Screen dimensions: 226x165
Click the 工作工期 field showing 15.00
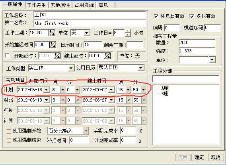[x=39, y=33]
